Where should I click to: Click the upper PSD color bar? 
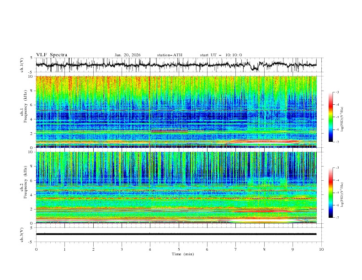tap(330, 117)
